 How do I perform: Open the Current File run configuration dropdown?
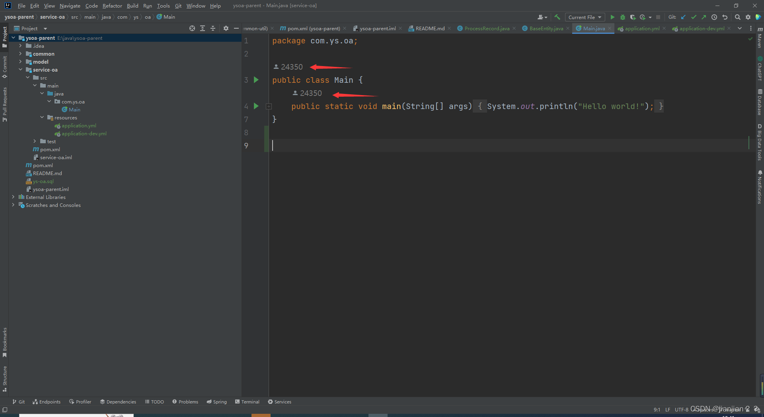[585, 17]
